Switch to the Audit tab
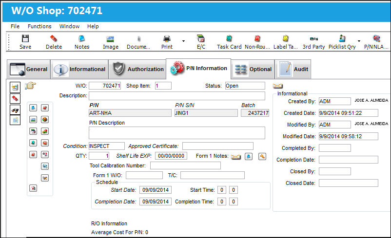This screenshot has height=238, width=391. [x=293, y=69]
